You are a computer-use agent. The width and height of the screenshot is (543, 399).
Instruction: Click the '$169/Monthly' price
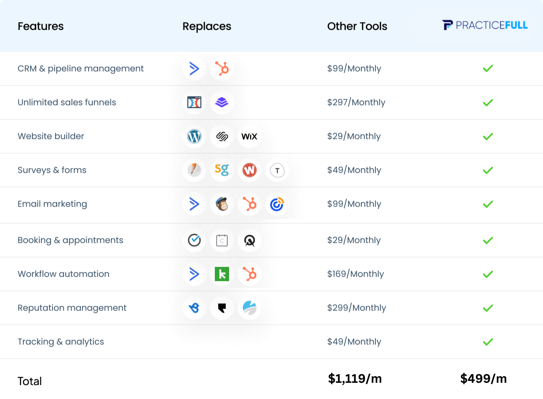(355, 274)
